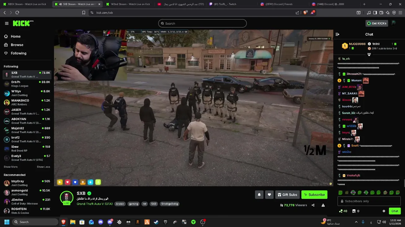Toggle the browser sidebar panel icon
405x227 pixels.
(375, 13)
